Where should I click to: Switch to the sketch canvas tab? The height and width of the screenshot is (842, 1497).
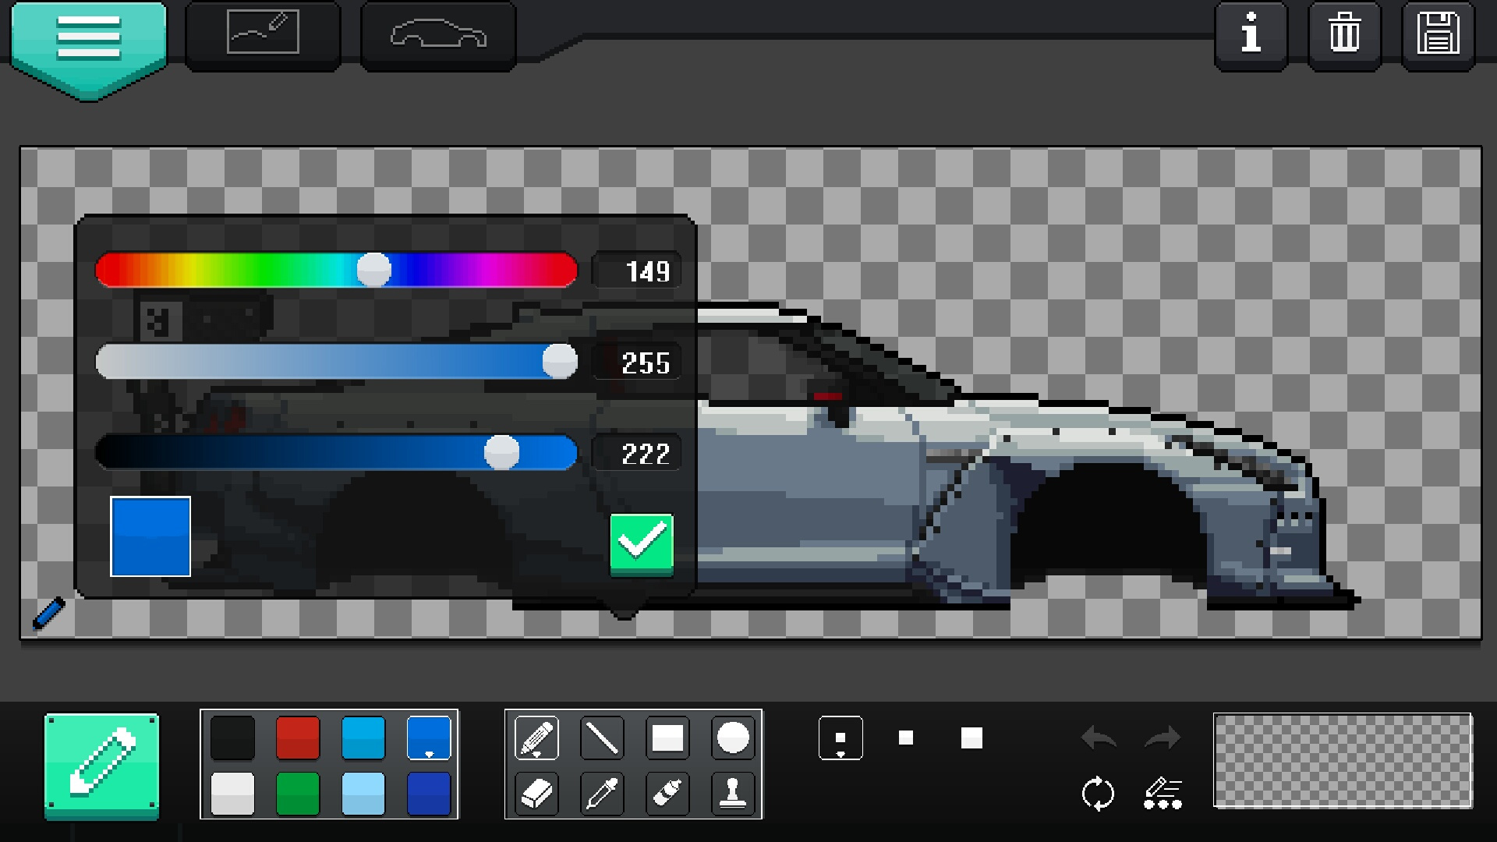263,35
